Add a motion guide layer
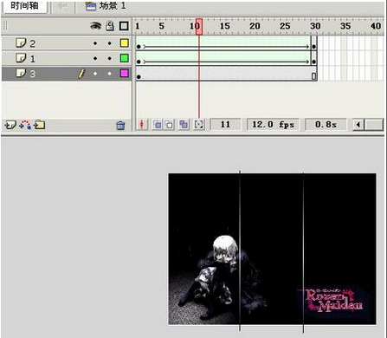 point(25,125)
